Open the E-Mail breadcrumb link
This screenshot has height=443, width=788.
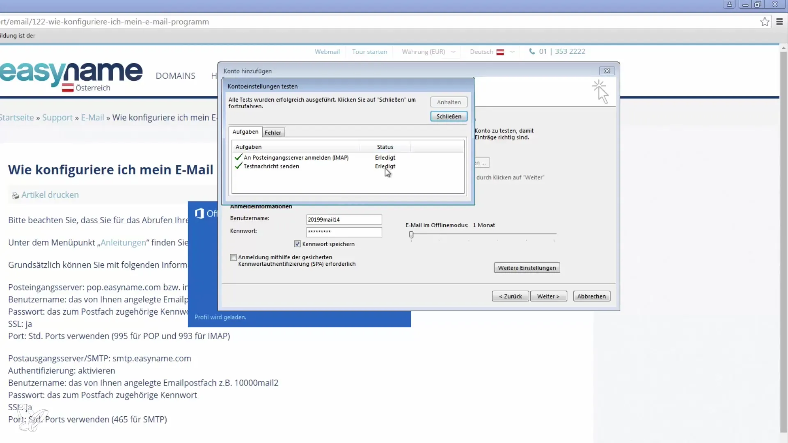point(92,118)
